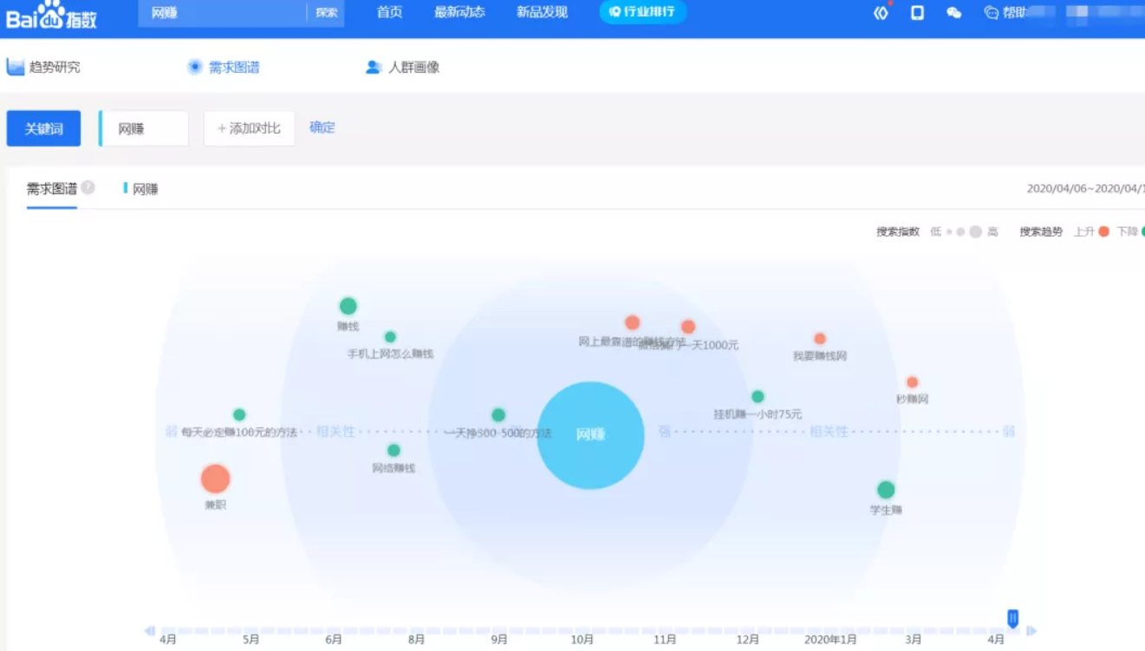Open the 新品发现 menu item

pos(542,12)
